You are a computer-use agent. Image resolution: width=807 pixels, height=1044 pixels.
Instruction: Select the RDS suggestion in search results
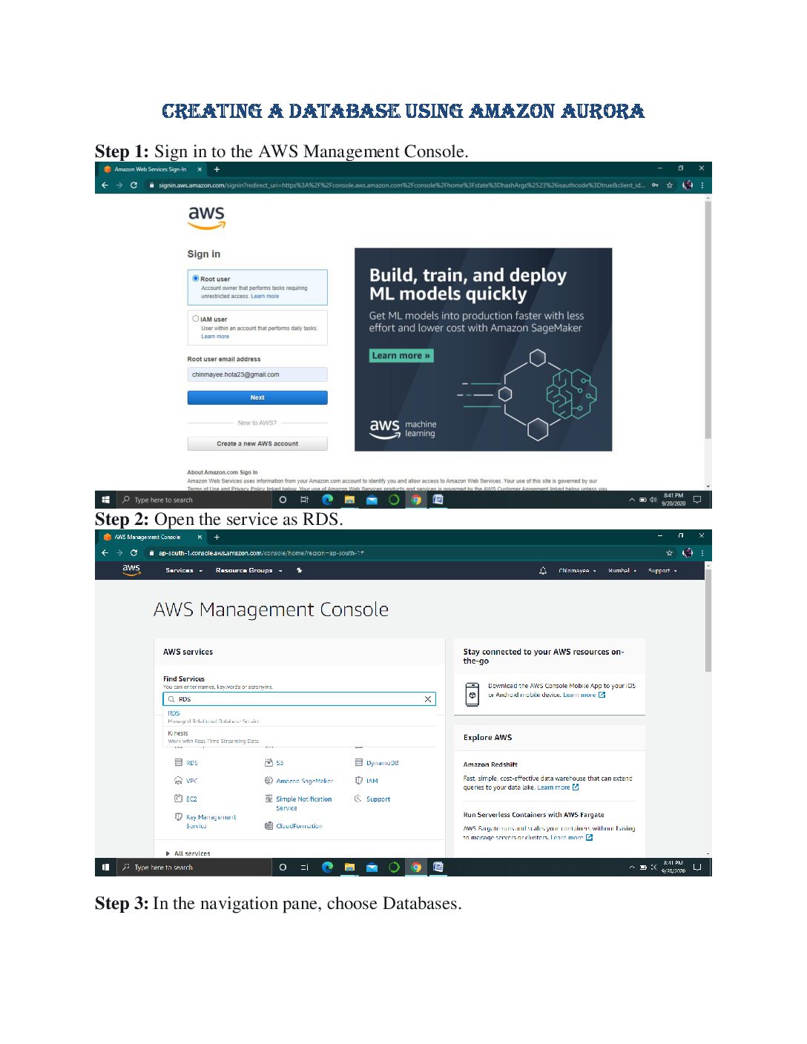(175, 714)
